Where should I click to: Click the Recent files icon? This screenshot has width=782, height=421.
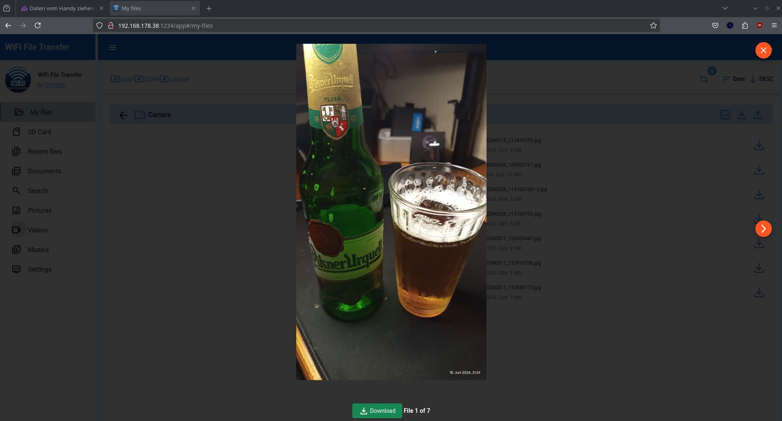[16, 151]
